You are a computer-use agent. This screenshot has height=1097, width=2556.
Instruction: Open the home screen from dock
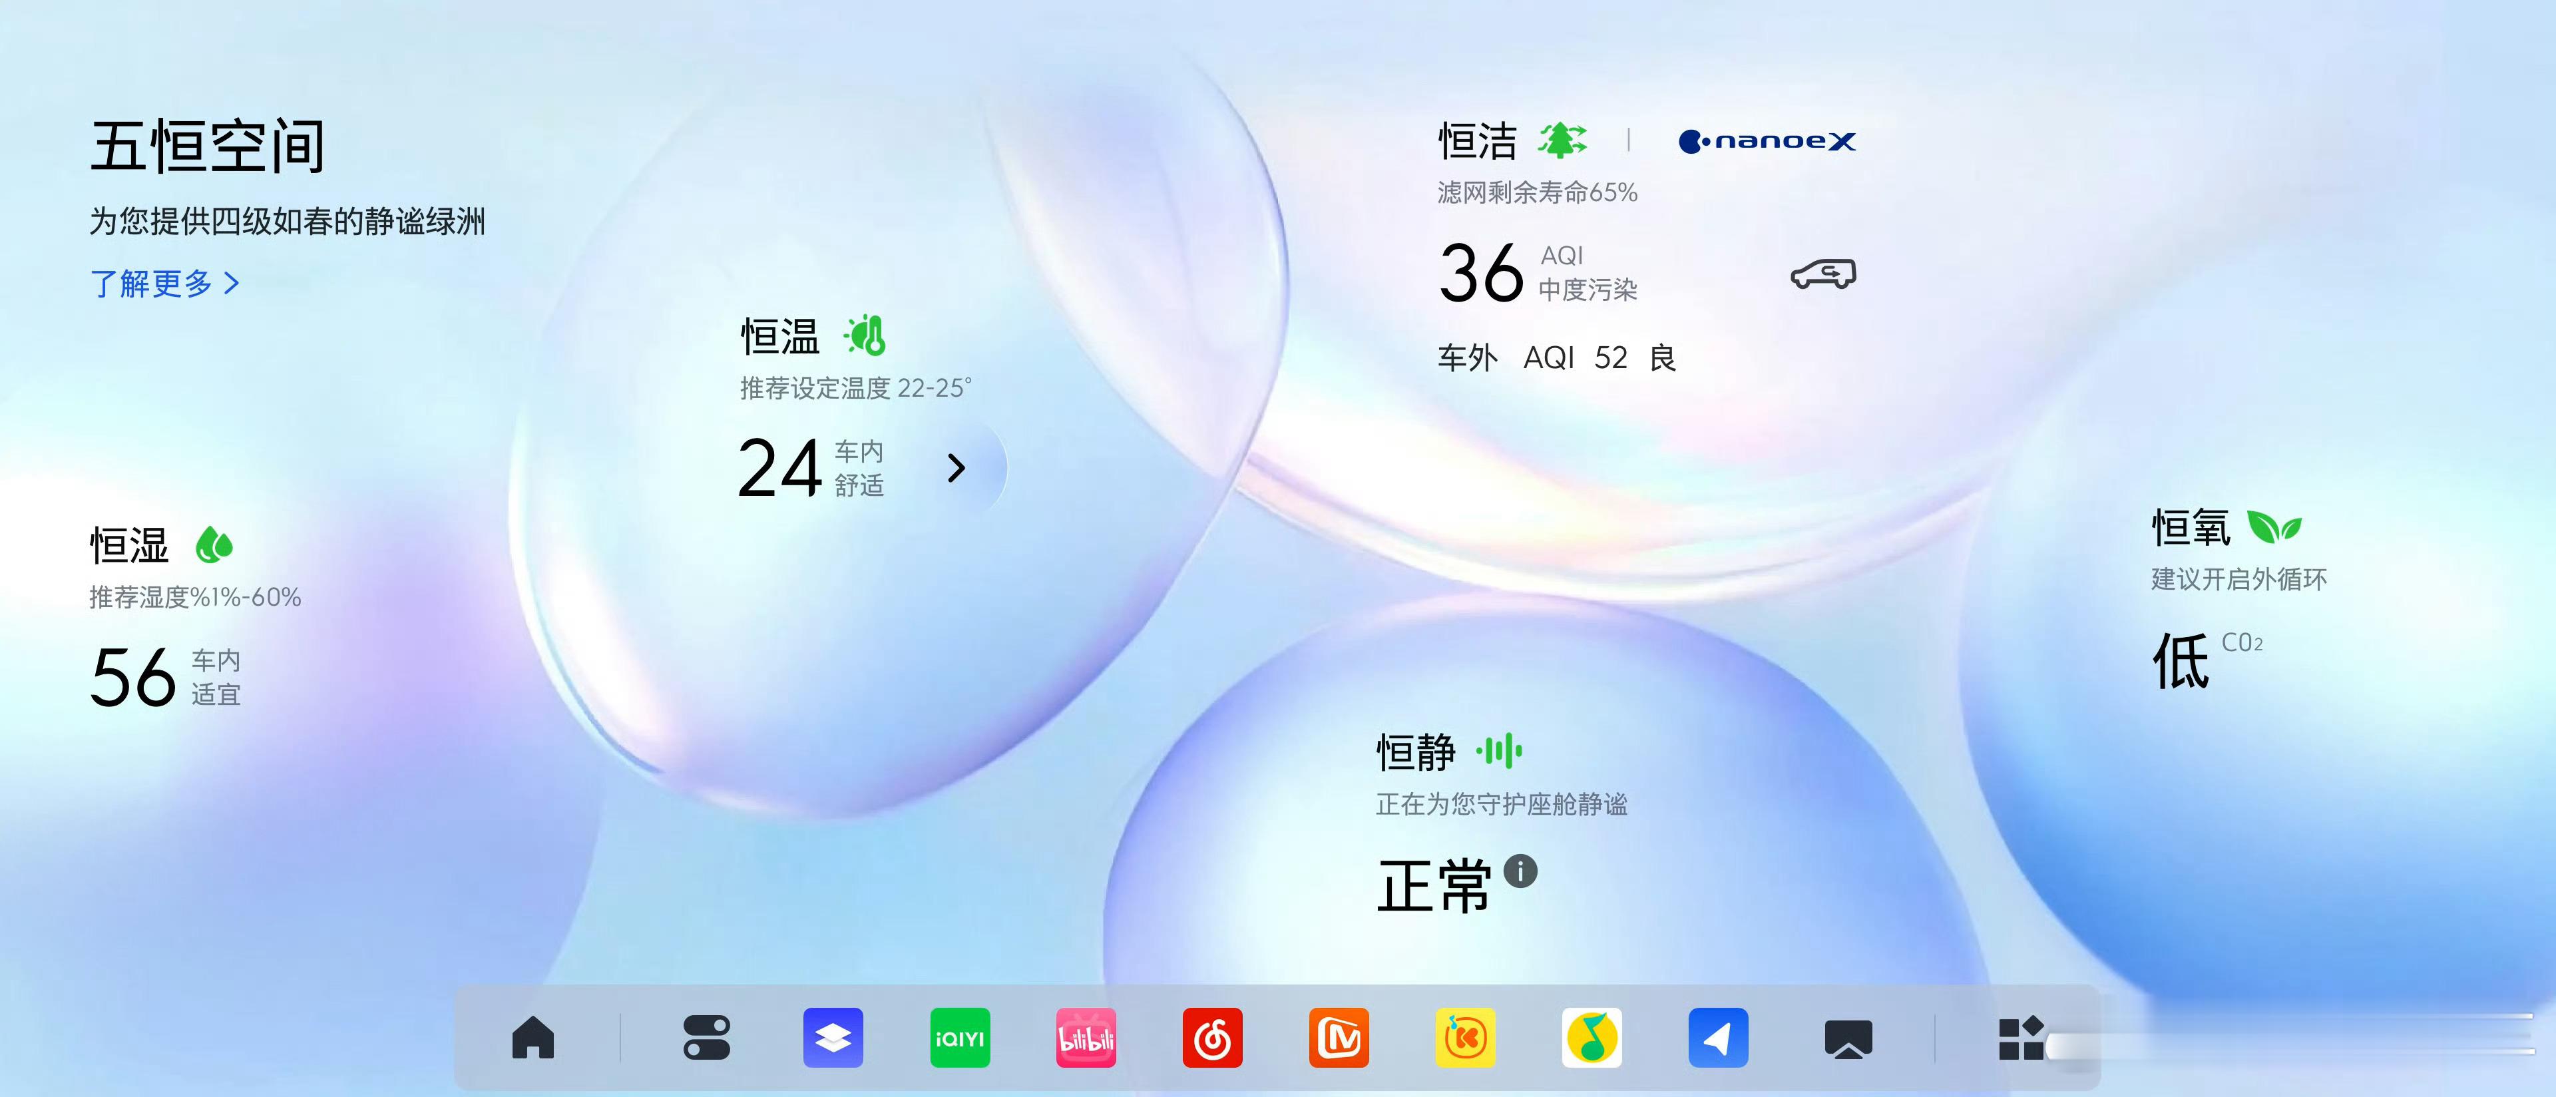coord(532,1038)
